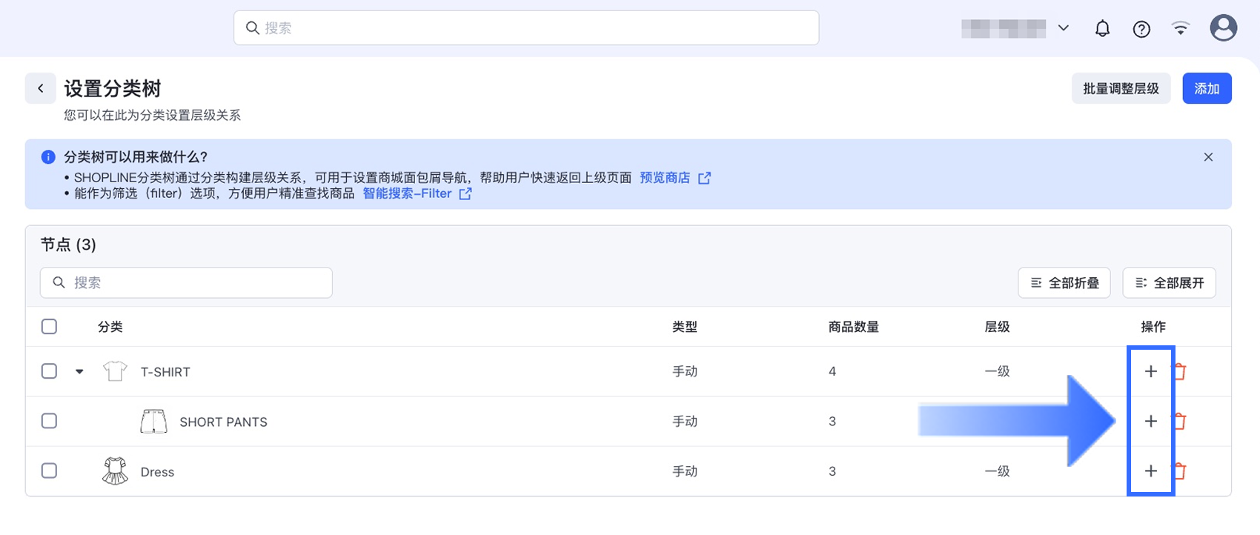Click the 批量调整层级 button
The image size is (1260, 535).
1121,88
